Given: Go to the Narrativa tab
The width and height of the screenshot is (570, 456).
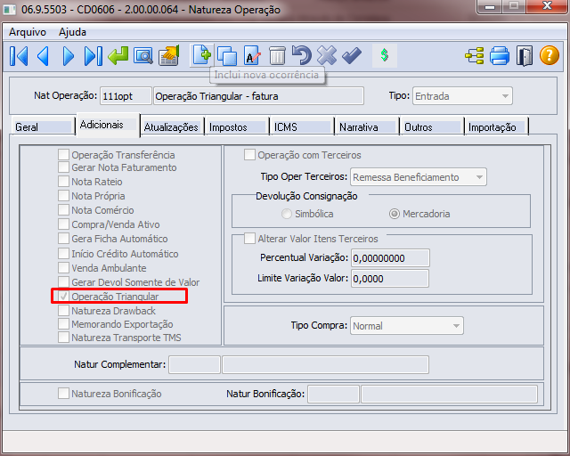Looking at the screenshot, I should tap(367, 126).
